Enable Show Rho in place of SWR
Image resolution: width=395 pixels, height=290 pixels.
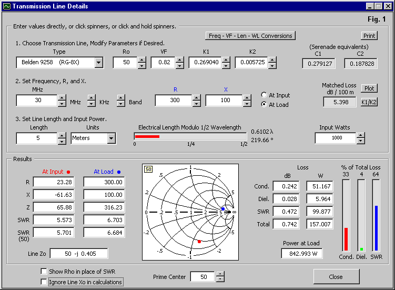(44, 272)
